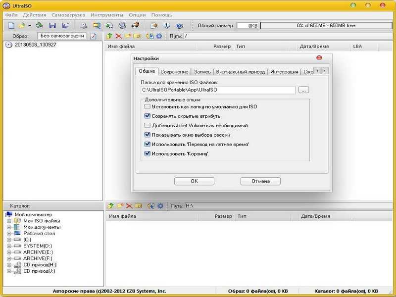
Task: Open the Инструменты menu
Action: pyautogui.click(x=107, y=15)
